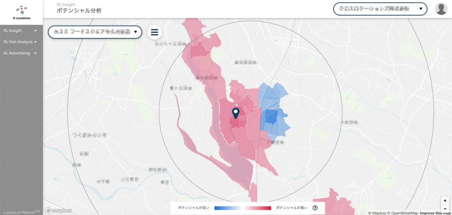Open the top-right header dropdown
Viewport: 452px width, 215px height.
coord(380,9)
